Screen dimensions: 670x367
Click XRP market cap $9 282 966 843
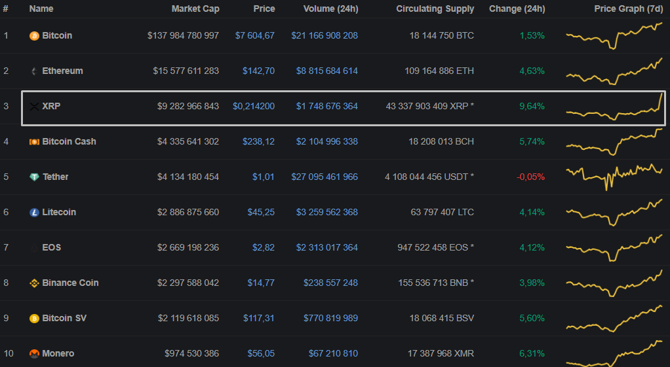tap(188, 107)
